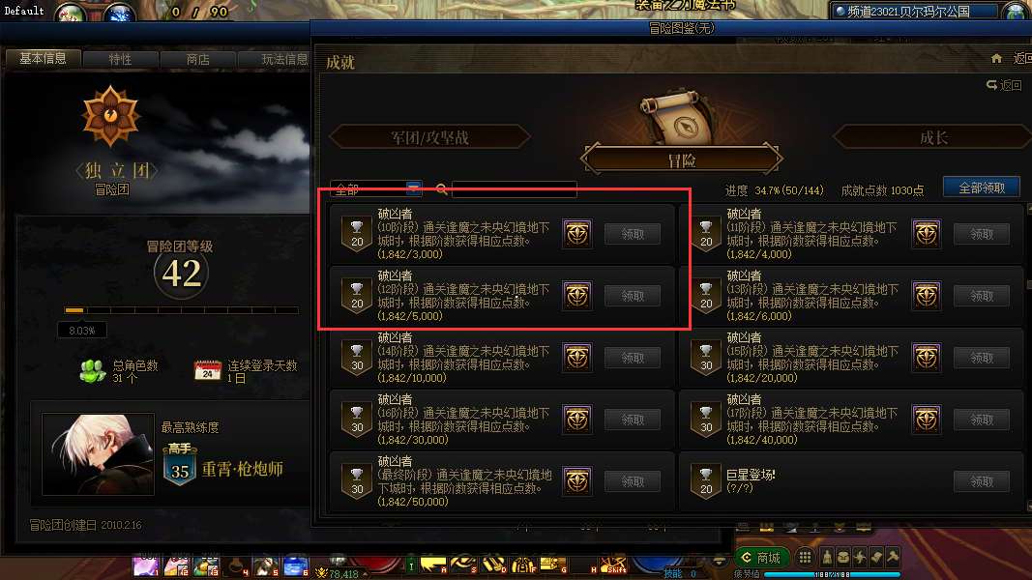Click the 冒险团等级 experience progress bar
This screenshot has width=1032, height=580.
click(x=182, y=309)
